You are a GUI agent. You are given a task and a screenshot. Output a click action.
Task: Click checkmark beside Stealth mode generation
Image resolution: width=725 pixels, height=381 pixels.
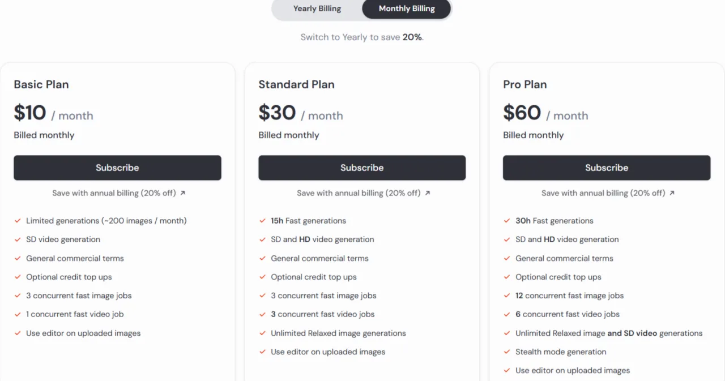tap(507, 352)
